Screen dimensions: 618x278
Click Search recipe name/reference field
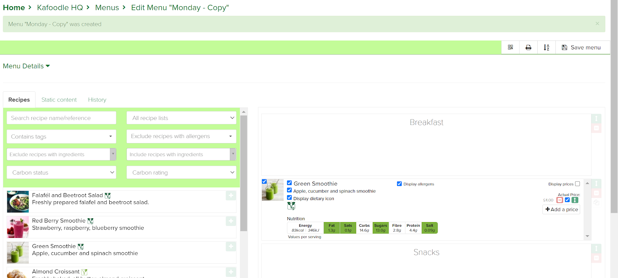pos(61,118)
